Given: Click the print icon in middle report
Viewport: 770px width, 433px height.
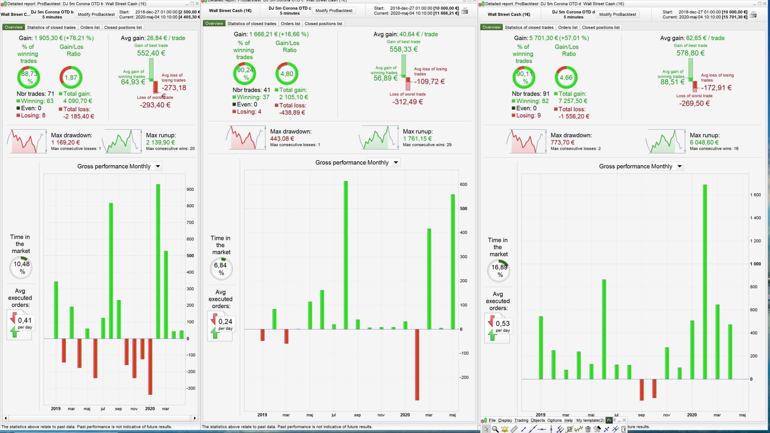Looking at the screenshot, I should (x=465, y=11).
